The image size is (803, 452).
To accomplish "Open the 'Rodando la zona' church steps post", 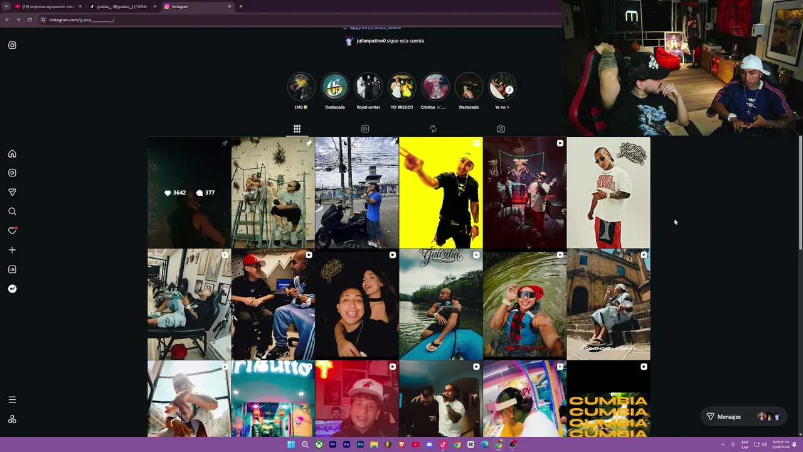I will click(609, 304).
